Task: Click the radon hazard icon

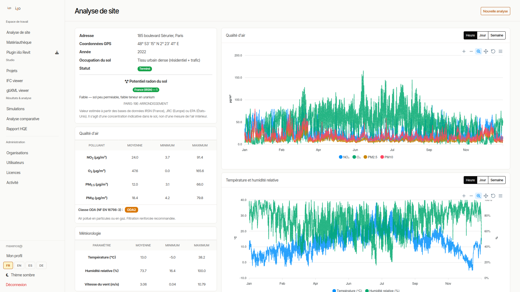Action: (126, 81)
